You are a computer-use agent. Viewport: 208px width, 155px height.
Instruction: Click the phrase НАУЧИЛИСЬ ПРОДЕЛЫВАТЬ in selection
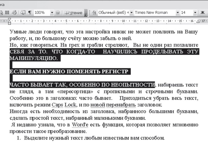[x=143, y=52]
